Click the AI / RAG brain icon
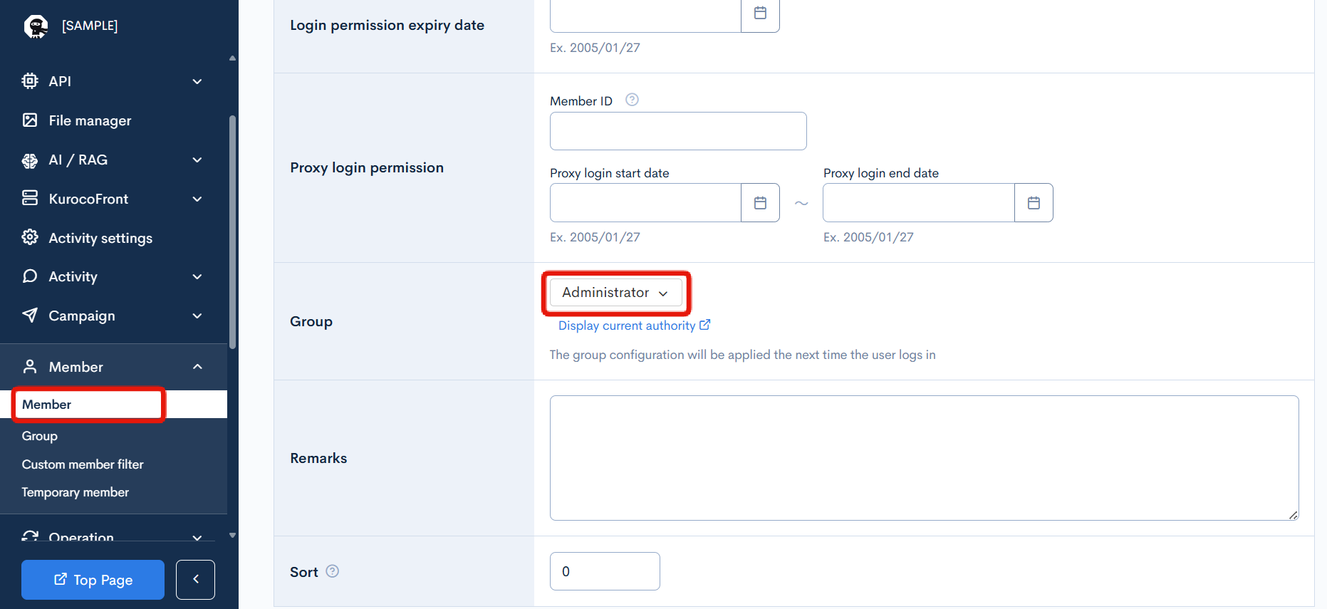Screen dimensions: 1327x609 pyautogui.click(x=30, y=160)
